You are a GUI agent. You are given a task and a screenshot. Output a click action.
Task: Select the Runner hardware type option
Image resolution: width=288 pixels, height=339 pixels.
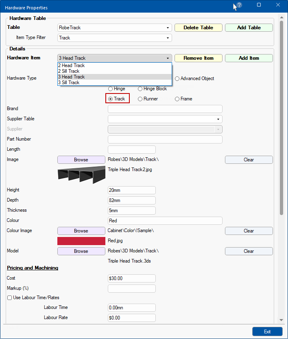pos(140,99)
